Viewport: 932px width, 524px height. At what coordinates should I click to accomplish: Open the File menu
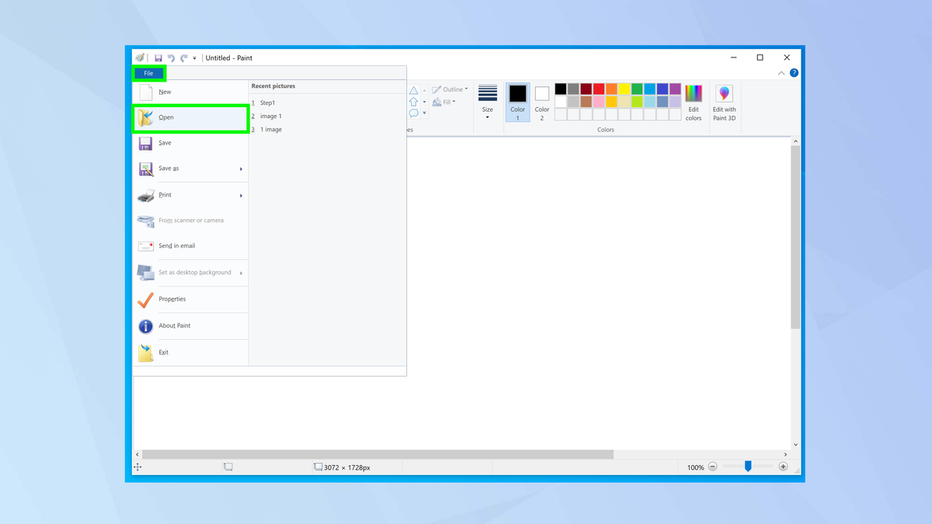[x=149, y=73]
